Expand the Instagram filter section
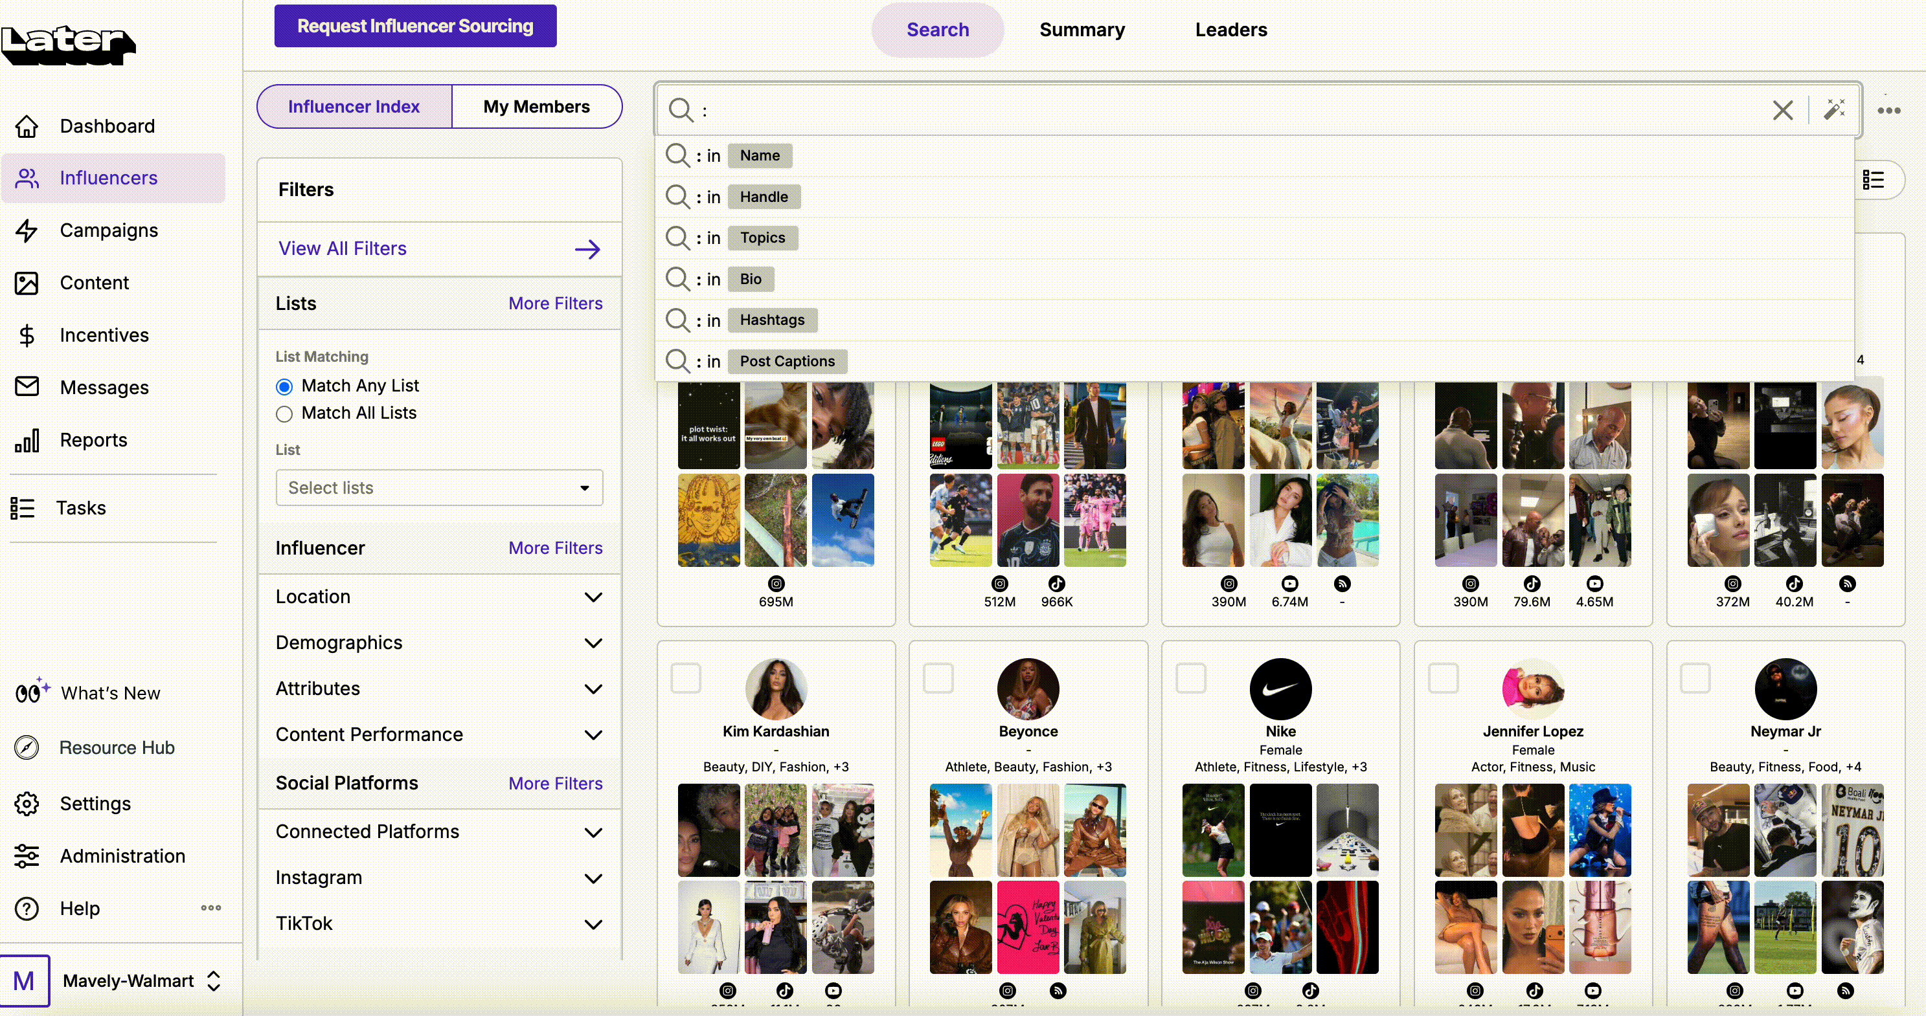The width and height of the screenshot is (1926, 1016). [x=439, y=878]
